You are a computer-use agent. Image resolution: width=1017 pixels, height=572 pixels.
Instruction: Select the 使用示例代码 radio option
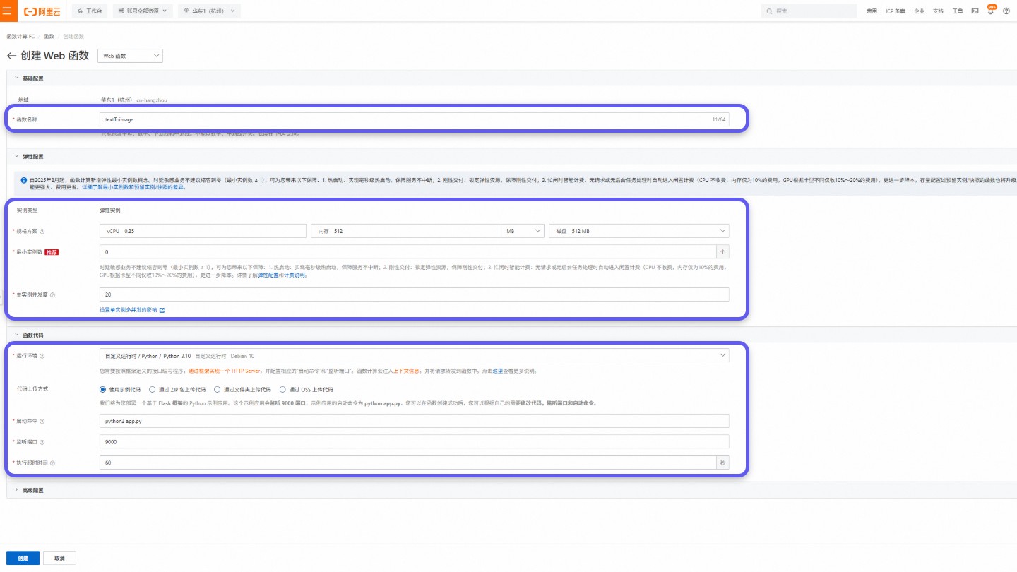(x=102, y=388)
